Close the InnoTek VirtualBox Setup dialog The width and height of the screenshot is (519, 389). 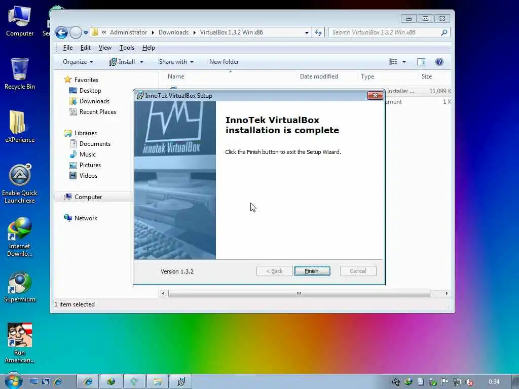pyautogui.click(x=375, y=95)
